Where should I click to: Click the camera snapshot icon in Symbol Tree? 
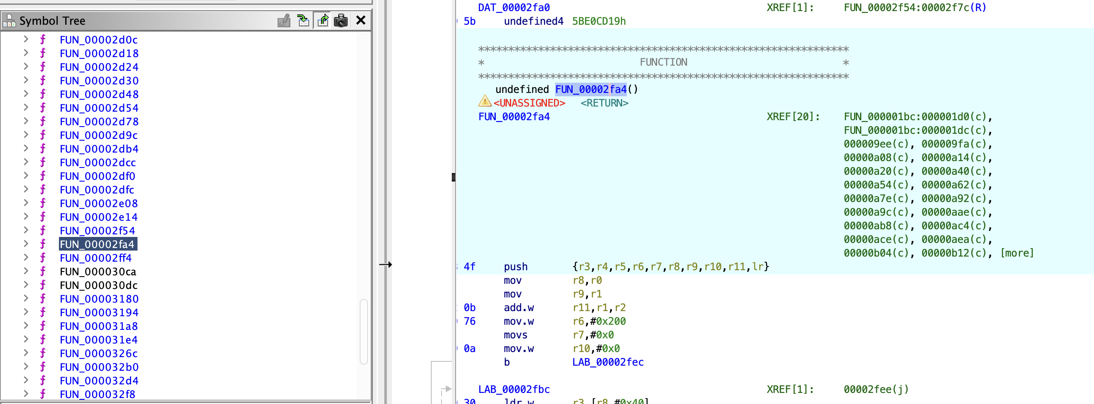coord(341,20)
